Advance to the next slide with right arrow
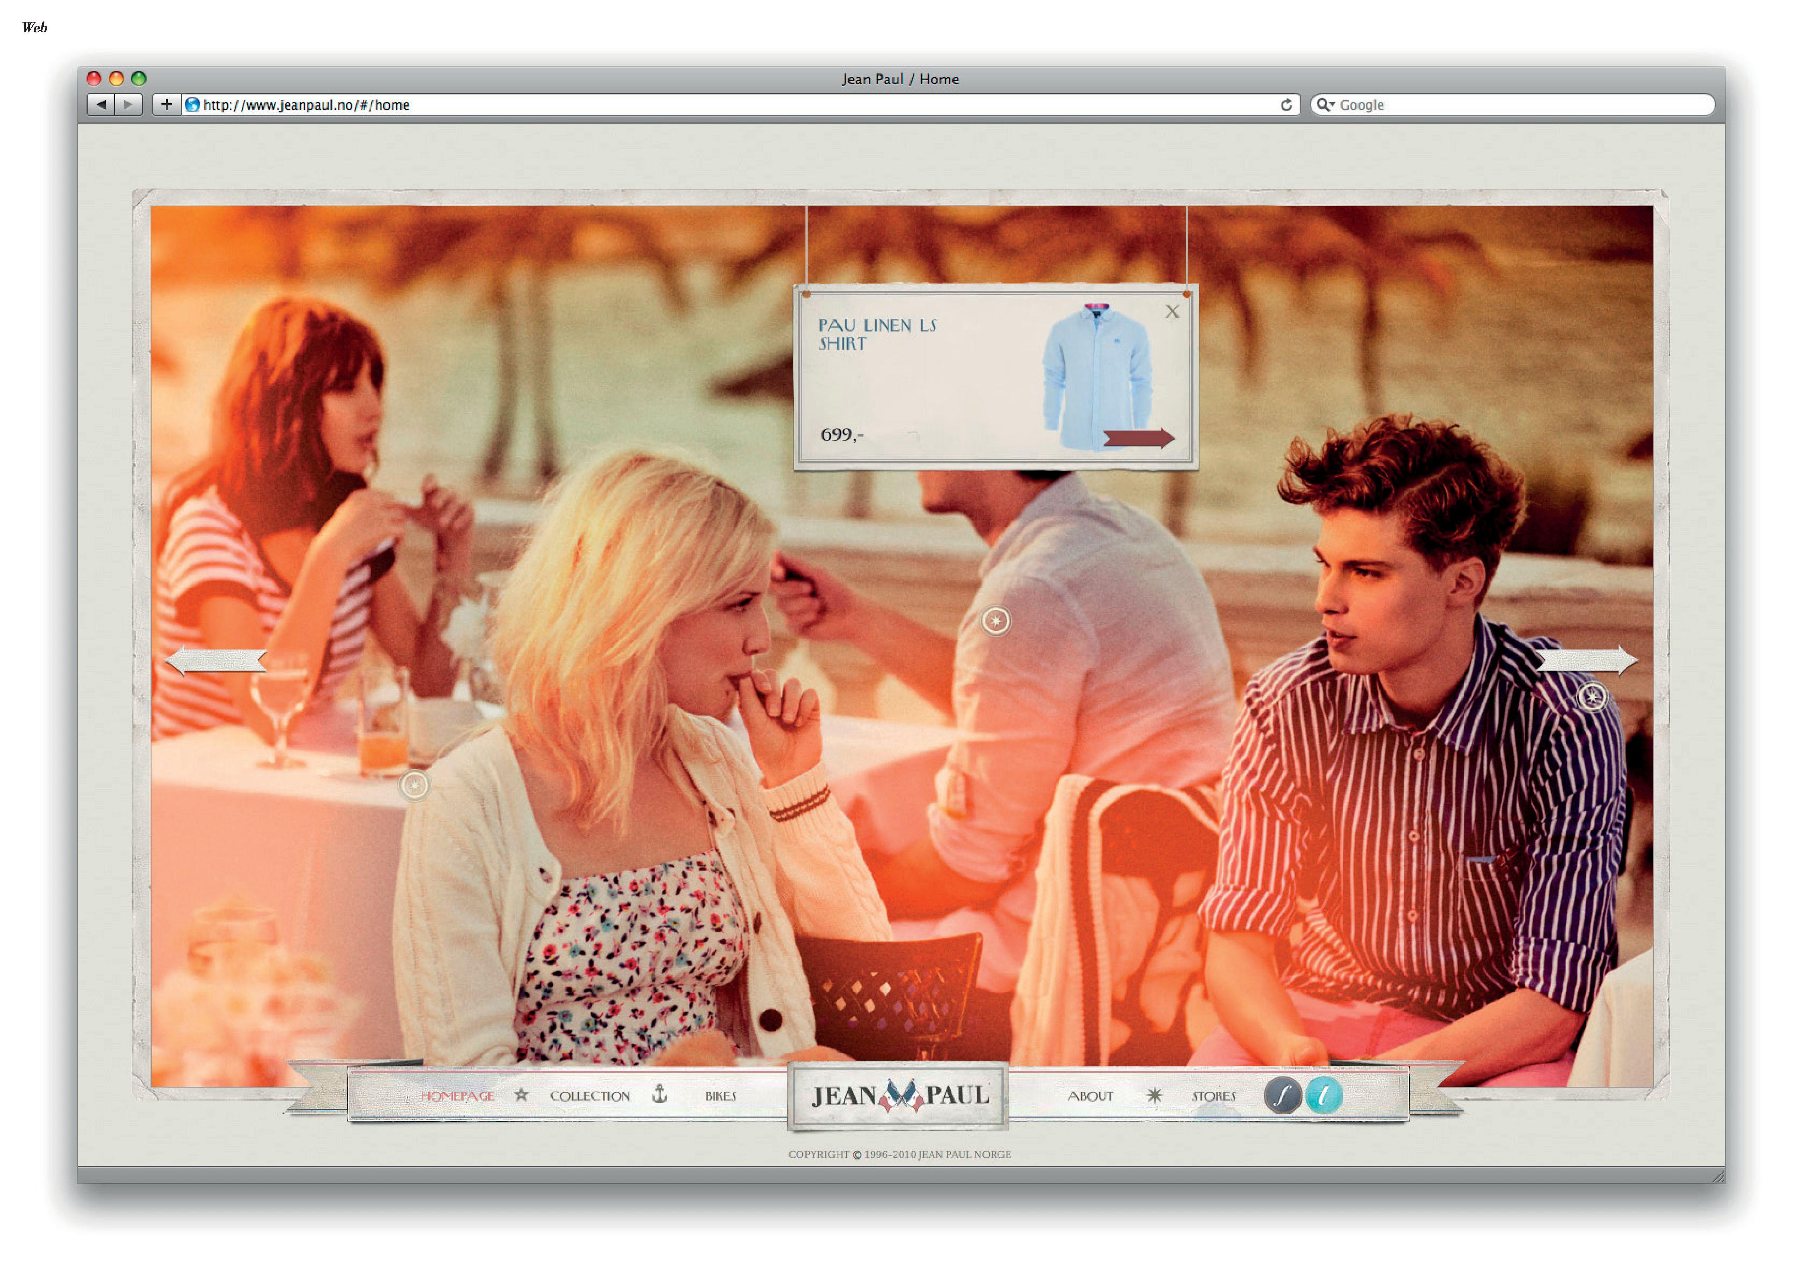 pos(1587,660)
